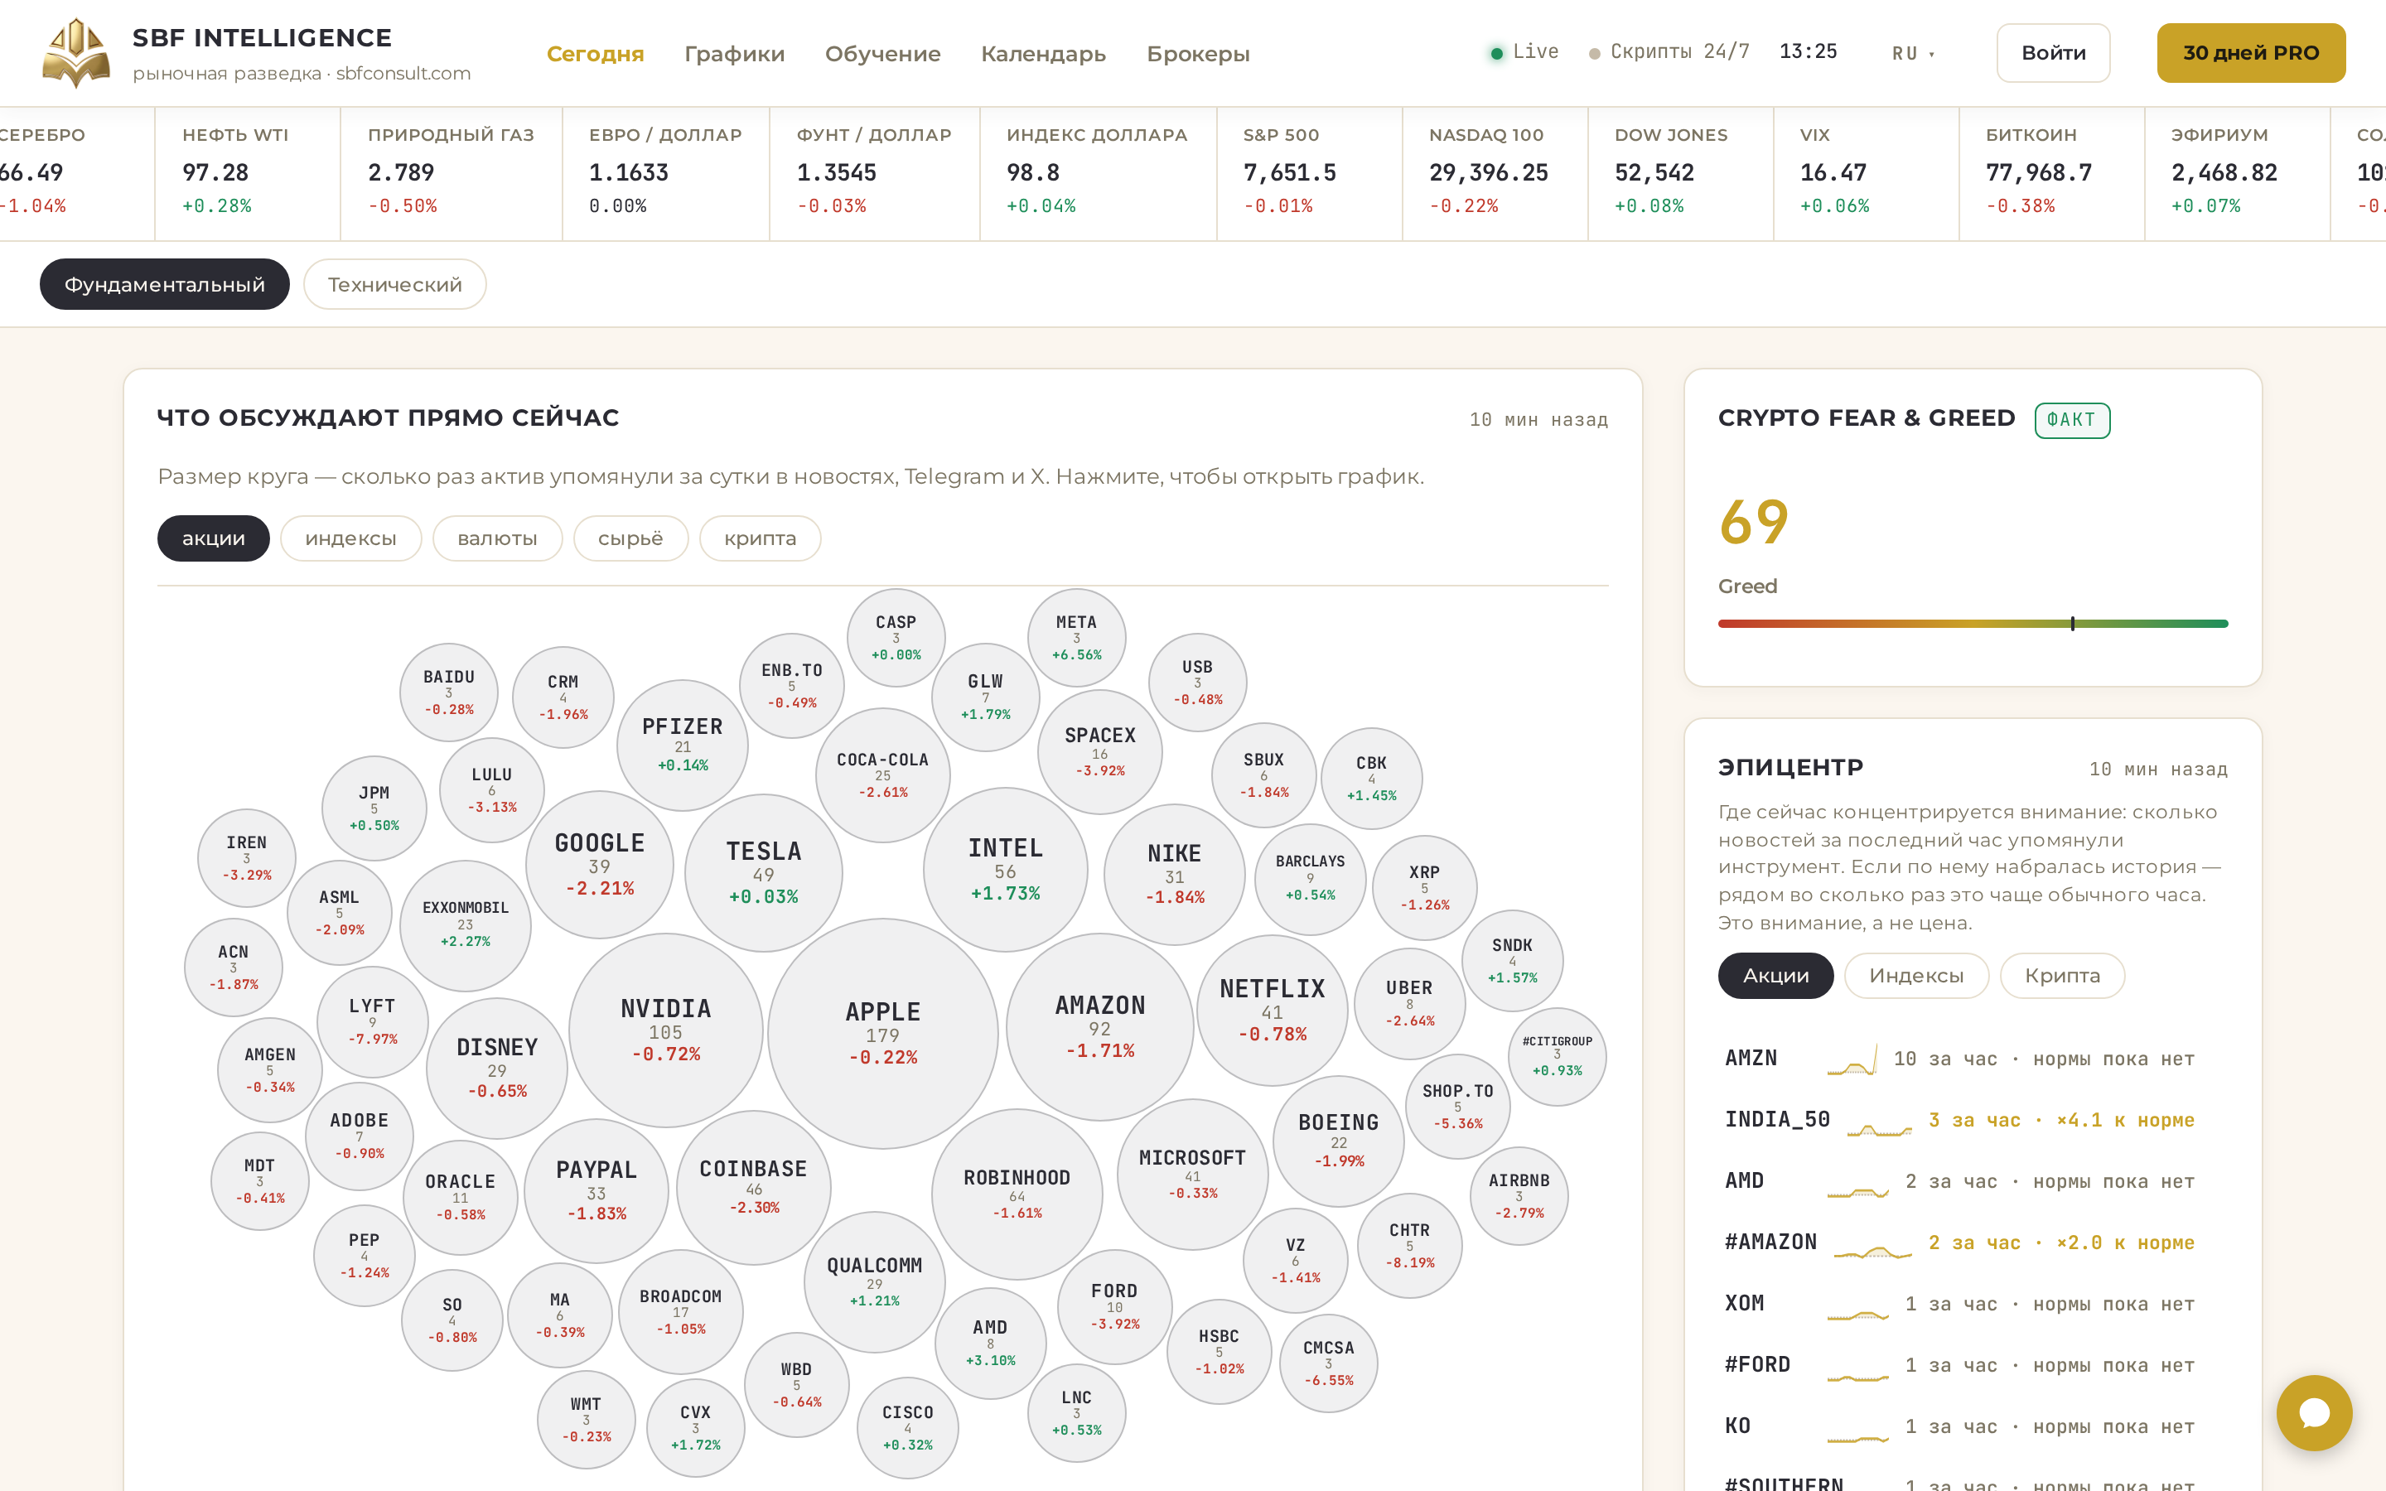Open the ROBINHOOD bubble

tap(1017, 1194)
